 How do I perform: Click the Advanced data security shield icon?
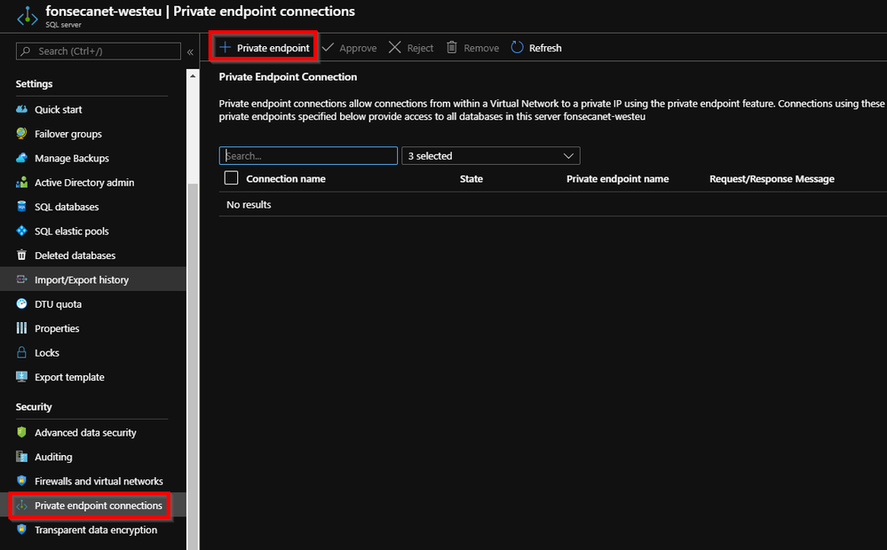click(21, 432)
